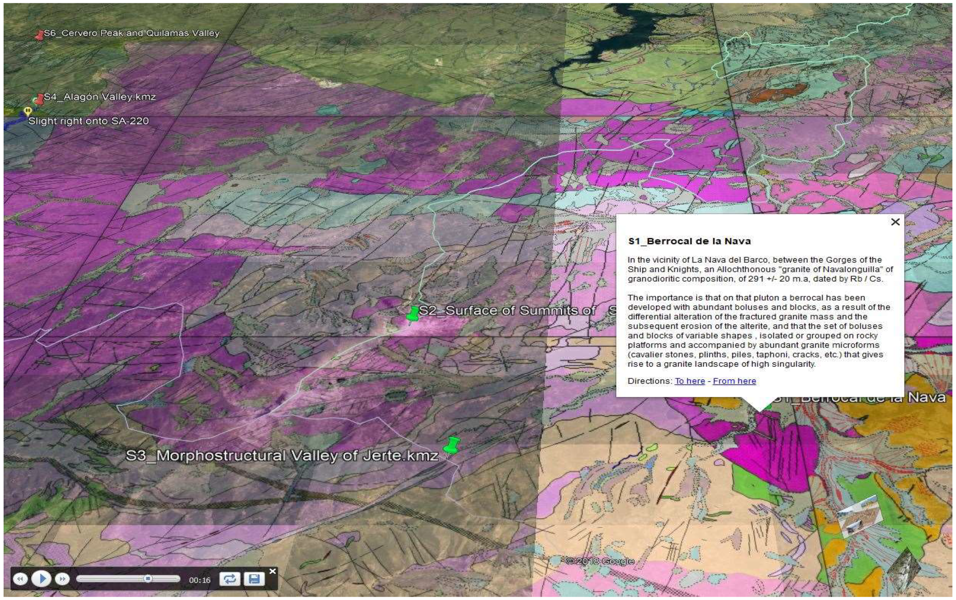956x600 pixels.
Task: Click the 'Slight right onto SA-220' label
Action: coord(88,121)
